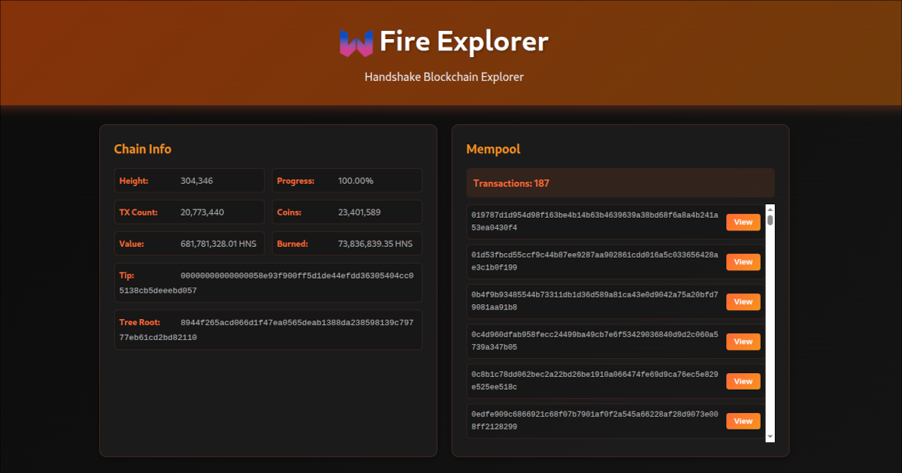Click the mempool scrollbar down arrow
Image resolution: width=902 pixels, height=473 pixels.
[770, 436]
